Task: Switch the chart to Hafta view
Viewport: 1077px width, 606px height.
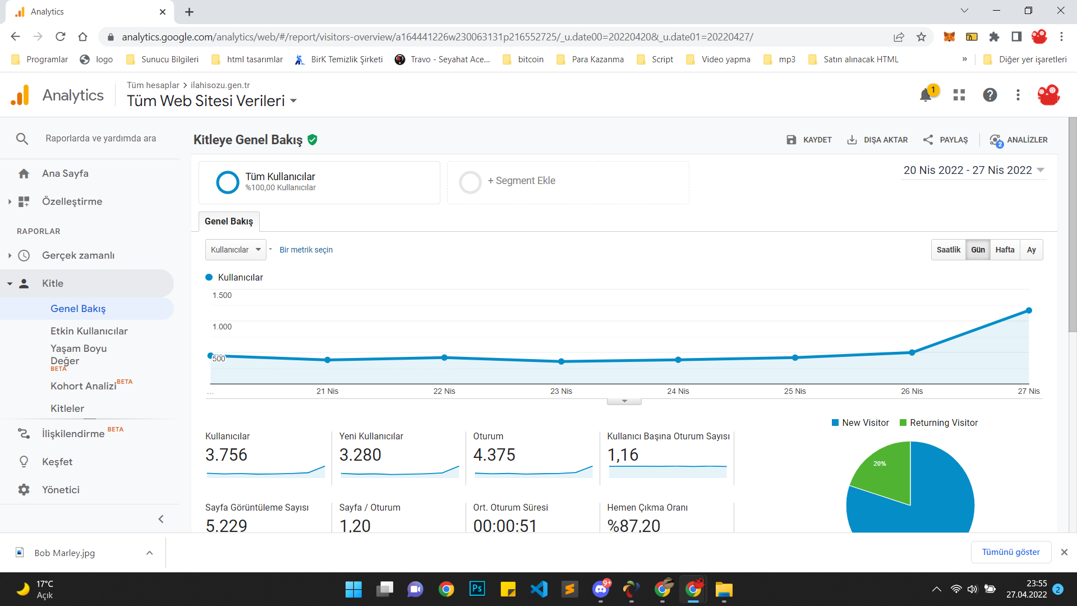Action: 1005,250
